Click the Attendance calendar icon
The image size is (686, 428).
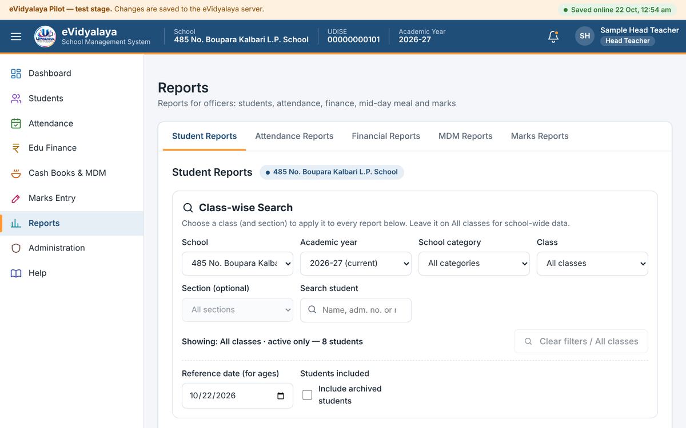pos(16,123)
